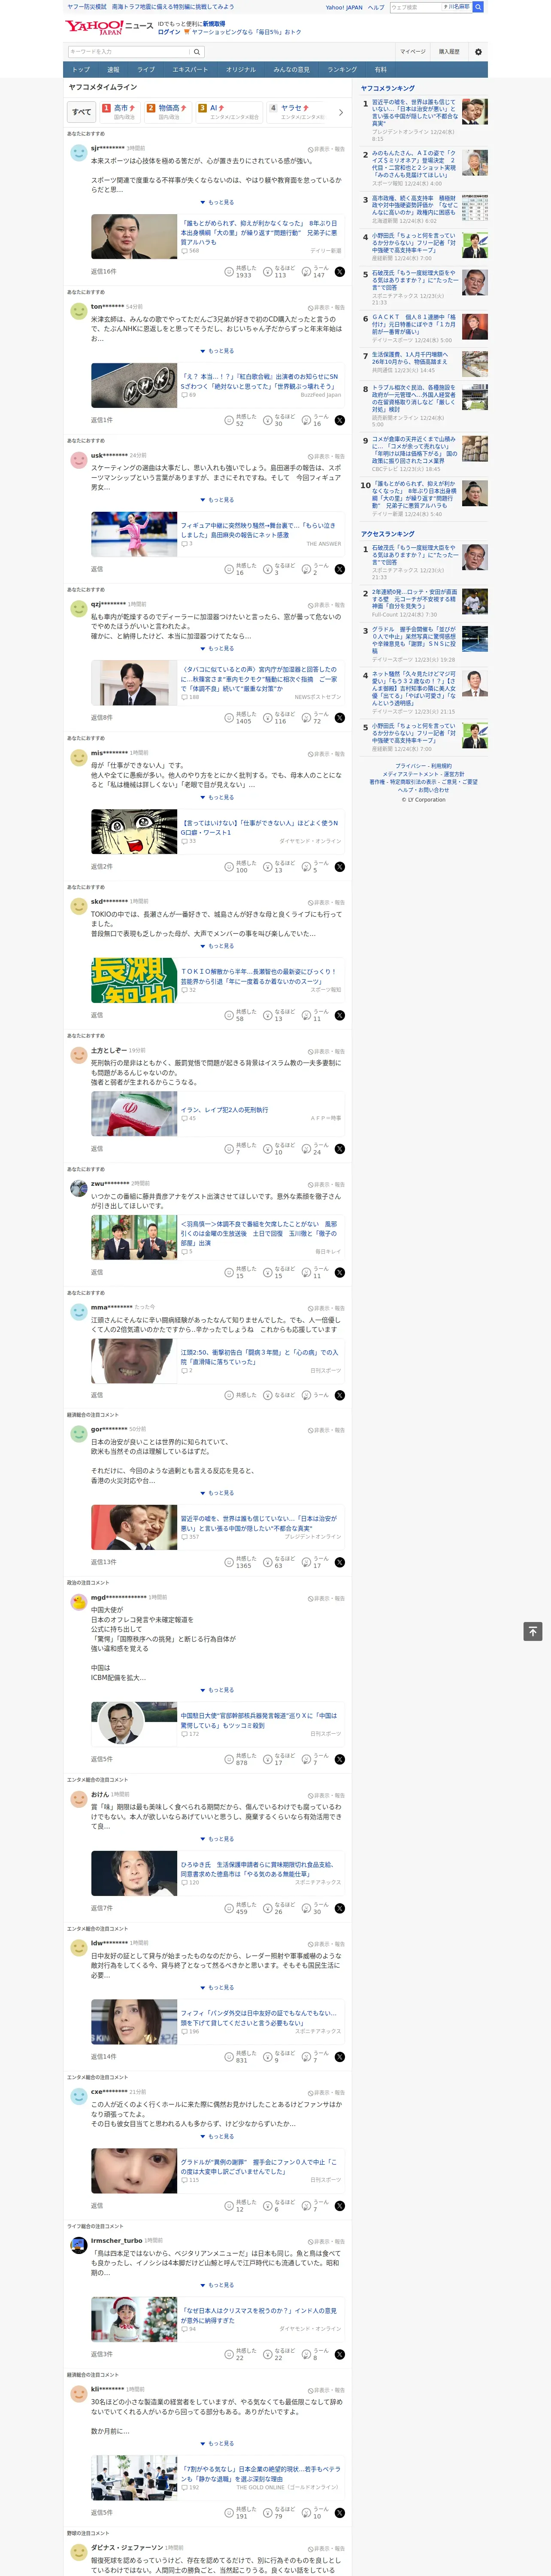Screen dimensions: 551x2576
Task: Select the 物価高 trending topic tab
Action: pyautogui.click(x=168, y=112)
